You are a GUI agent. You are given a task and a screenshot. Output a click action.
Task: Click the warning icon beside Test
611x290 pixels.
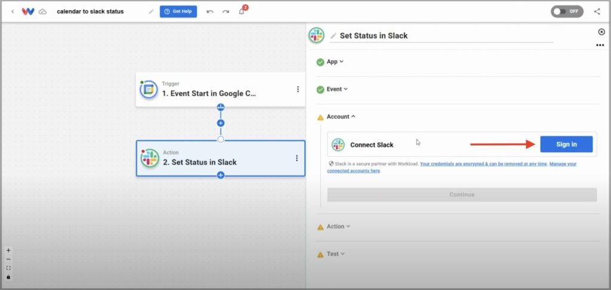click(320, 255)
